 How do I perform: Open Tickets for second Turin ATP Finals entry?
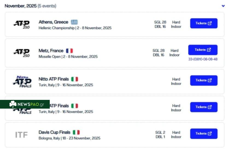[x=204, y=107]
